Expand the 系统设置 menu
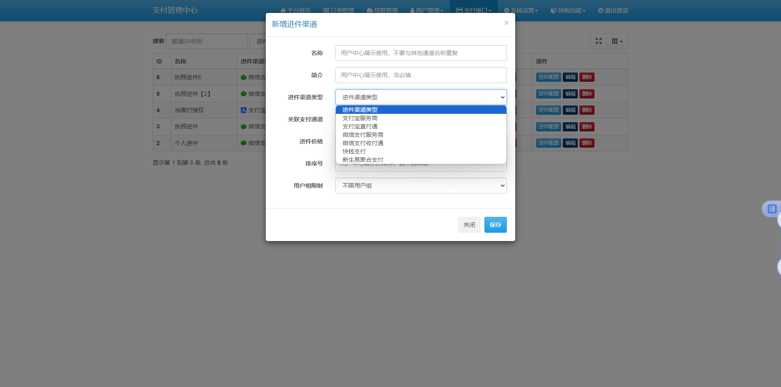Viewport: 781px width, 387px height. pos(521,10)
